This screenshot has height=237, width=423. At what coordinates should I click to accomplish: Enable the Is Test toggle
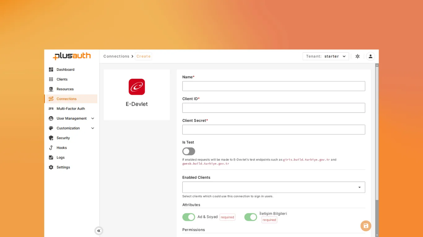[x=189, y=151]
